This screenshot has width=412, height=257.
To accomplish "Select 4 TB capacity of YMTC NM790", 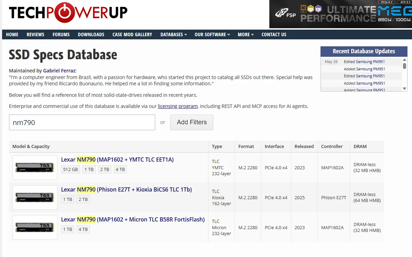I will pos(120,169).
